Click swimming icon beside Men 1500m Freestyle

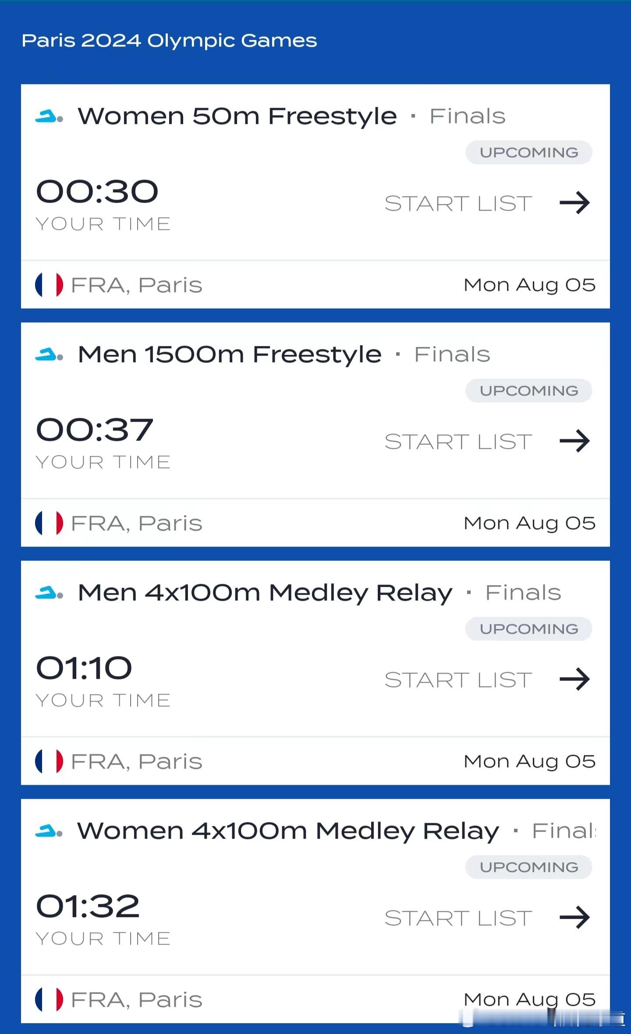[49, 355]
